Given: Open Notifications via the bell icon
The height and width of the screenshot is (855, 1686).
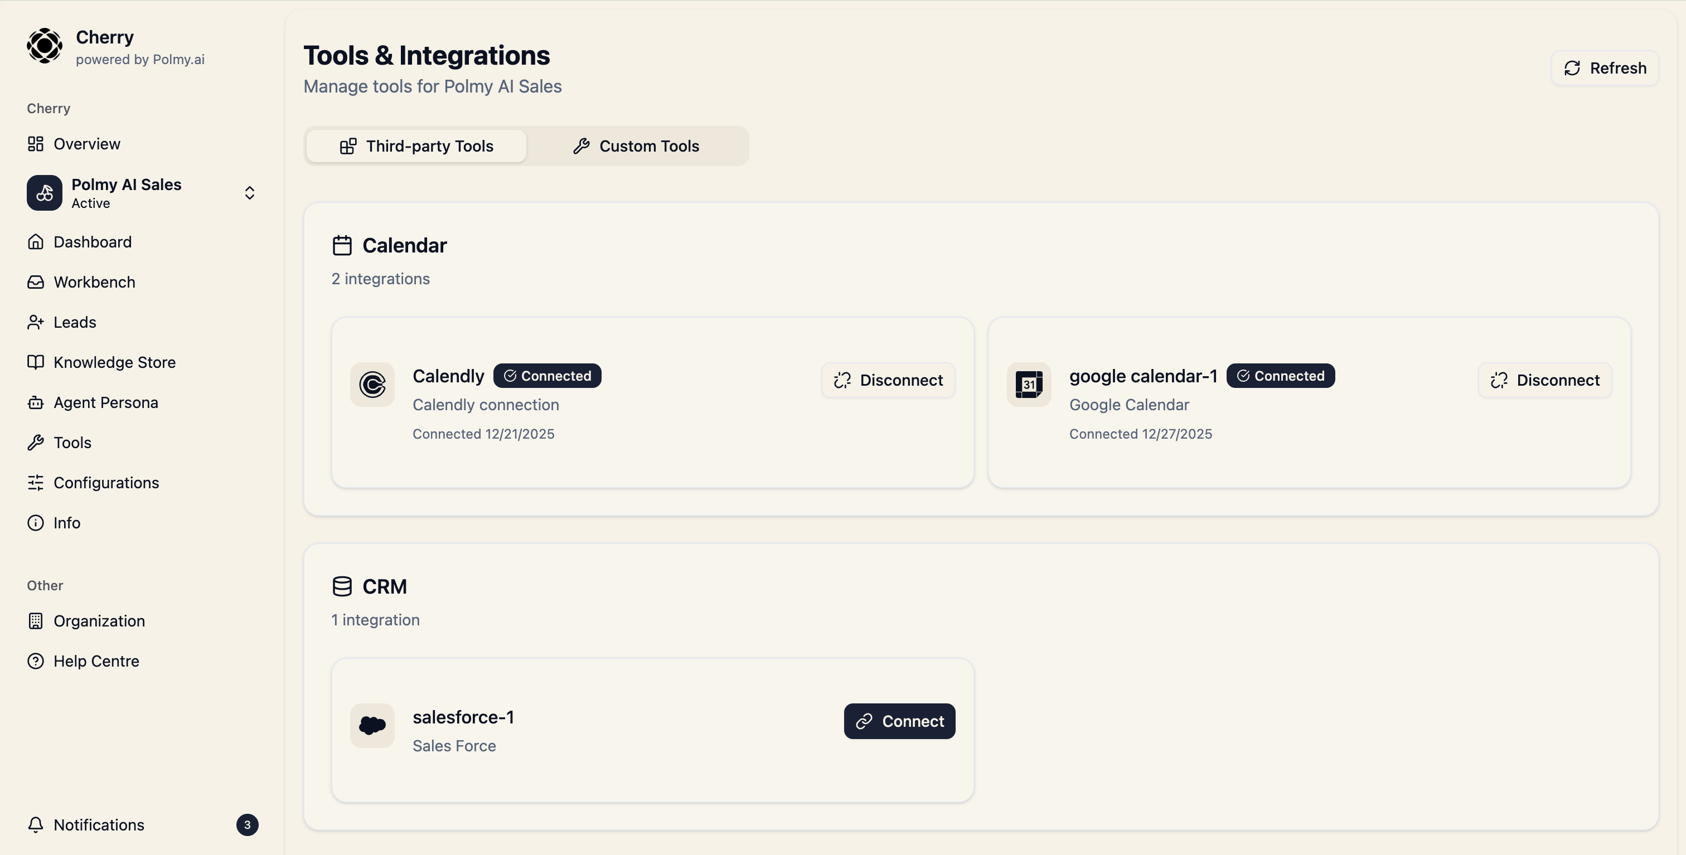Looking at the screenshot, I should click(x=36, y=825).
